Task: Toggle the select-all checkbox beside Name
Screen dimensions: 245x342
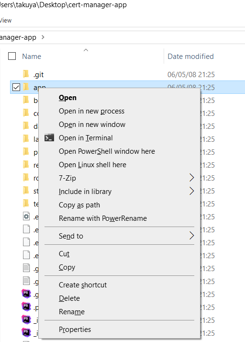Action: pyautogui.click(x=12, y=56)
